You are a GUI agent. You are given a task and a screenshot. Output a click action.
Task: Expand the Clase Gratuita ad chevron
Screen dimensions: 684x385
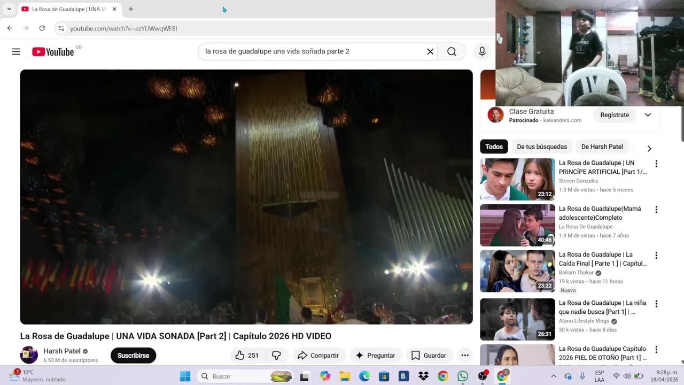648,115
